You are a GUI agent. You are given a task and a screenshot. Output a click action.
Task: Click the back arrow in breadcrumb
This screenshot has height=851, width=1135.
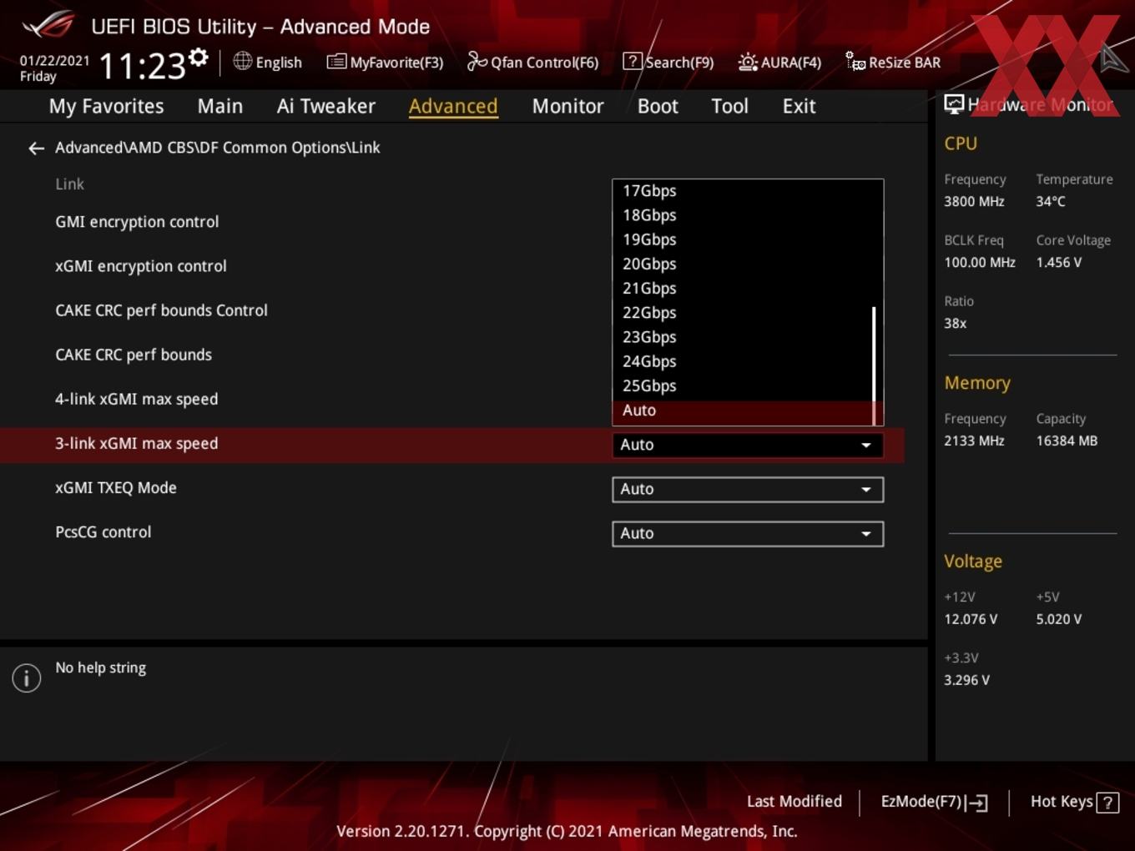pos(36,149)
